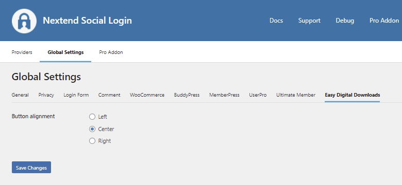This screenshot has height=185, width=402.
Task: Switch to the Providers tab
Action: pos(22,52)
